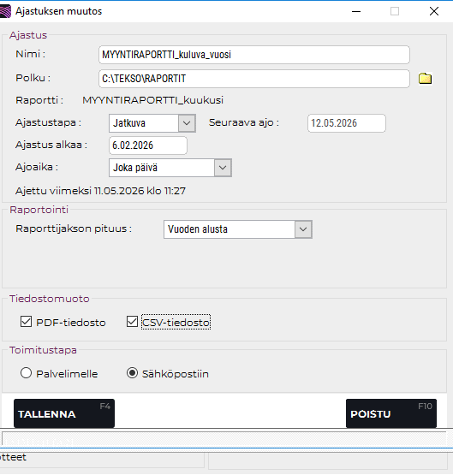
Task: Toggle the PDF-tiedosto checkbox
Action: (x=26, y=322)
